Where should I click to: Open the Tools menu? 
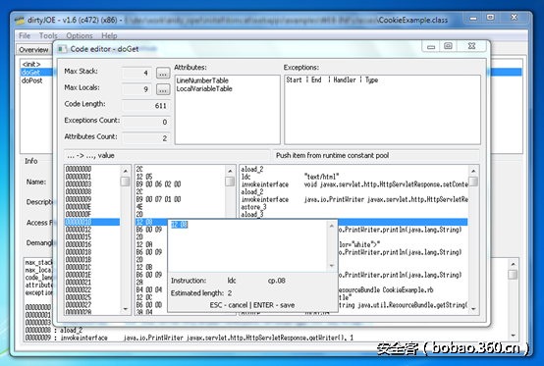[x=48, y=35]
